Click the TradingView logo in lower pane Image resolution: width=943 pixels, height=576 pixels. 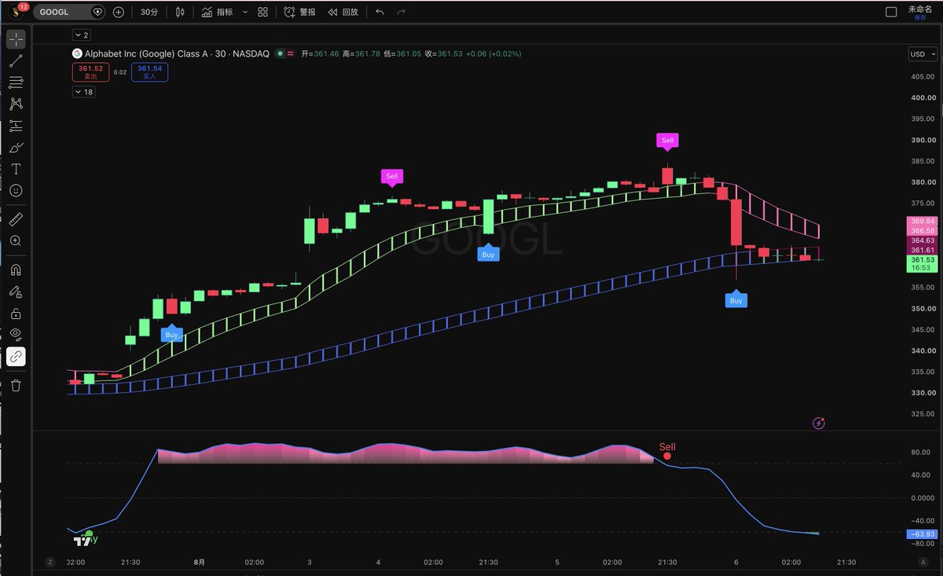click(x=81, y=540)
